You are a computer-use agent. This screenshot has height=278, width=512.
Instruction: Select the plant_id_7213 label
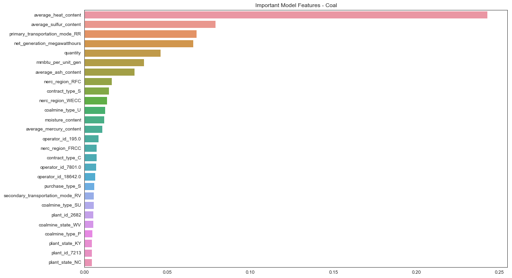click(66, 253)
